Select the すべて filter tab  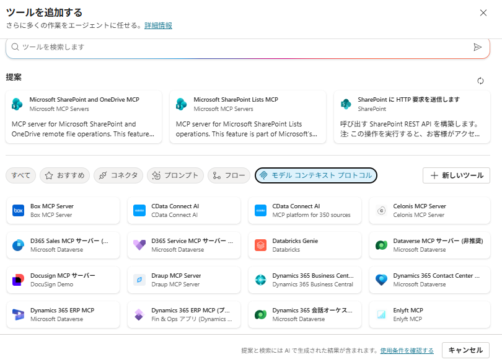[21, 175]
